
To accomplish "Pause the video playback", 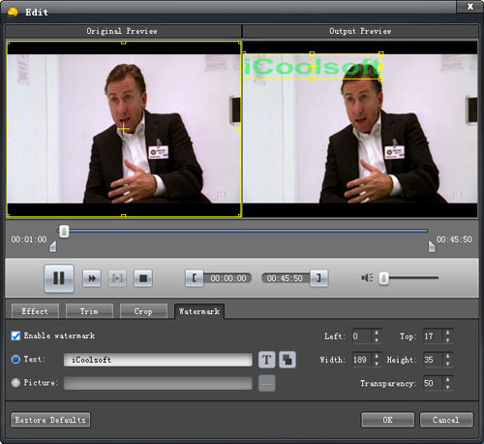I will point(59,278).
